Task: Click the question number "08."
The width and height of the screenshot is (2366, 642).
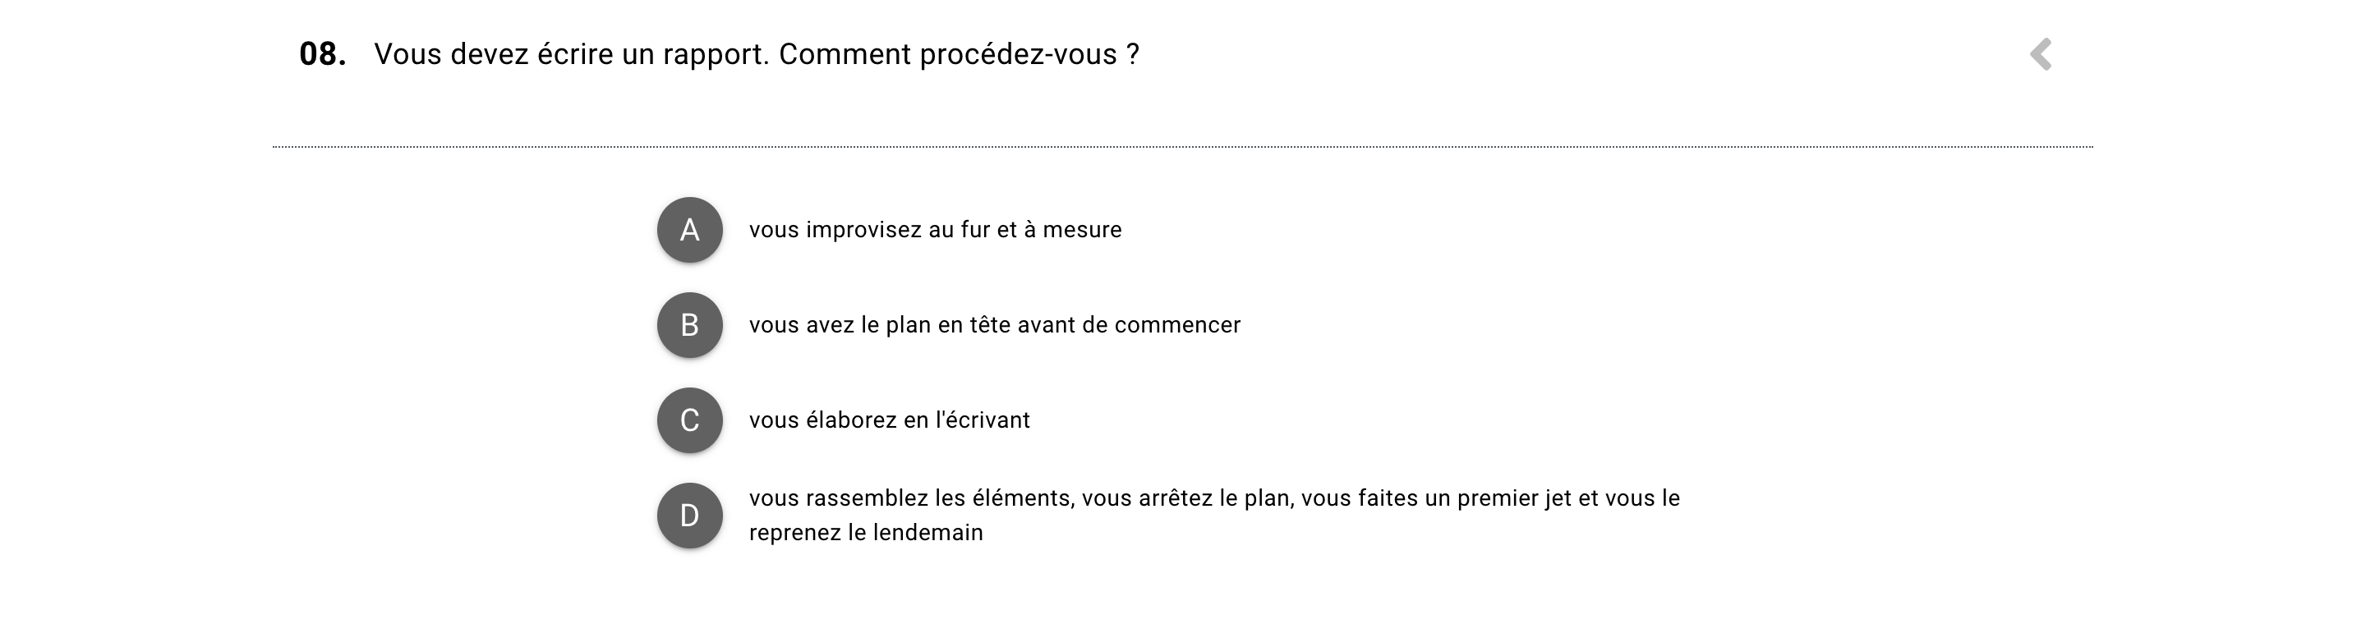Action: [322, 54]
